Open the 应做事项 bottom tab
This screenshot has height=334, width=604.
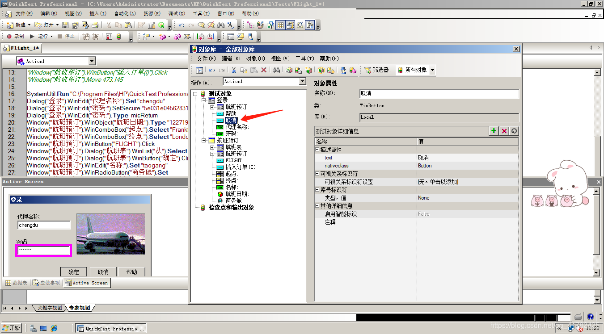tap(46, 283)
